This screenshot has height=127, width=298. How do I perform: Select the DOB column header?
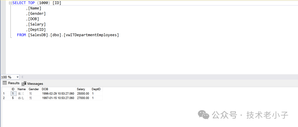pyautogui.click(x=58, y=89)
